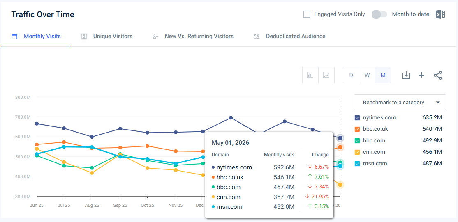Share the traffic chart
Screen dimensions: 458x222
[x=438, y=75]
